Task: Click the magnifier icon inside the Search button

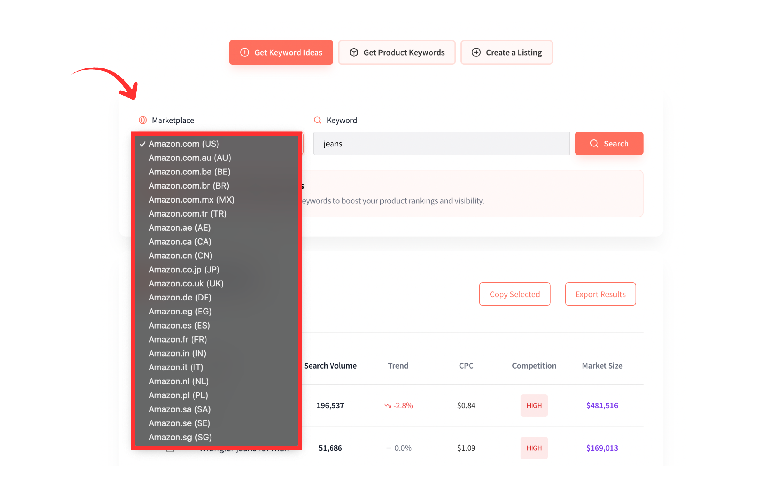Action: [x=594, y=144]
